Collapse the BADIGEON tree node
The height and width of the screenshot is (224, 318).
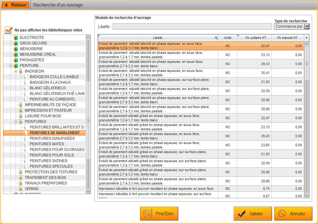[x=16, y=71]
